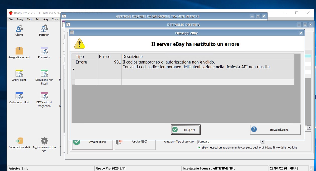This screenshot has width=316, height=171.
Task: Toggle eBay full order update checkbox
Action: pos(200,147)
